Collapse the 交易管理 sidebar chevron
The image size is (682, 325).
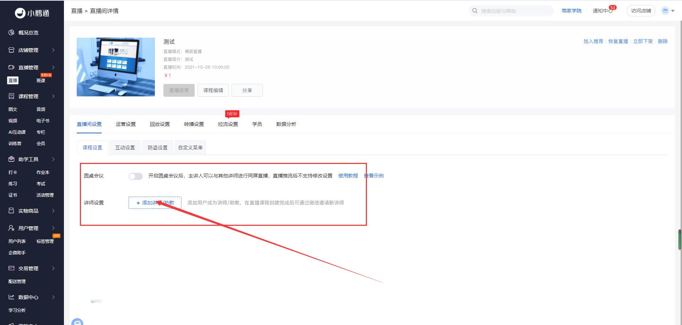coord(53,268)
